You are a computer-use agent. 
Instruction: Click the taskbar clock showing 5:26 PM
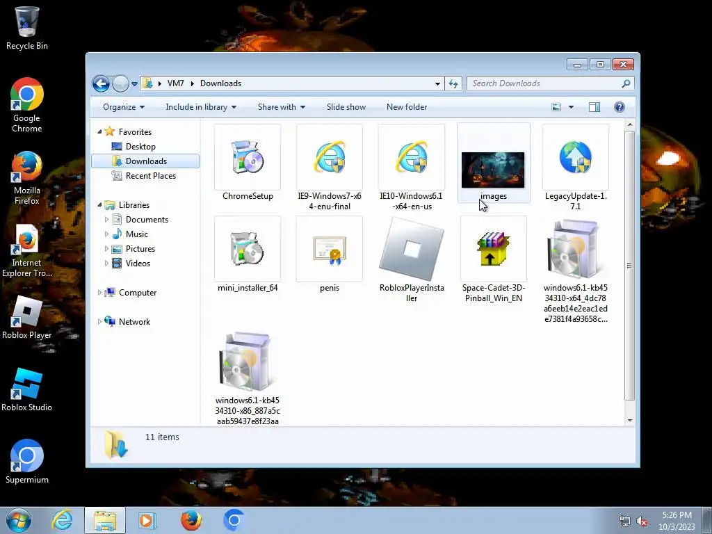click(x=677, y=521)
